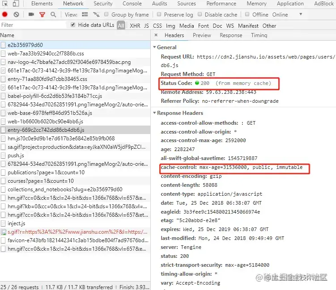
Task: Select request entry-71aa880fd9d7cbb38465.css
Action: tap(75, 79)
